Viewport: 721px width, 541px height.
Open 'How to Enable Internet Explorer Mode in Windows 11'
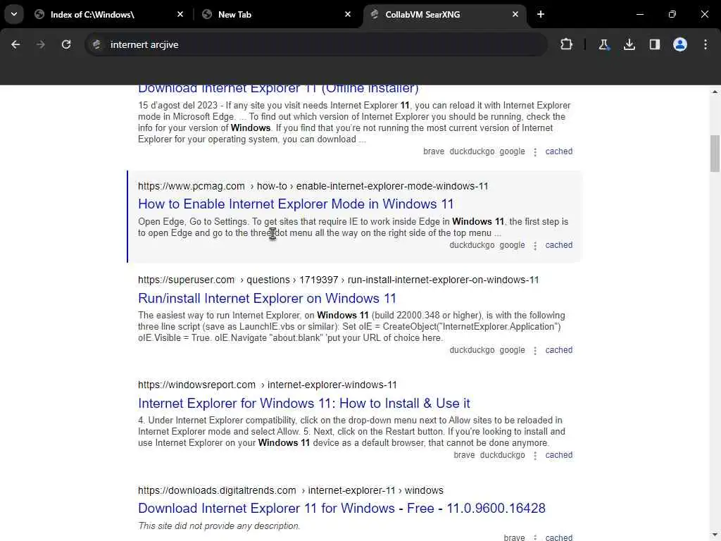[x=296, y=204]
